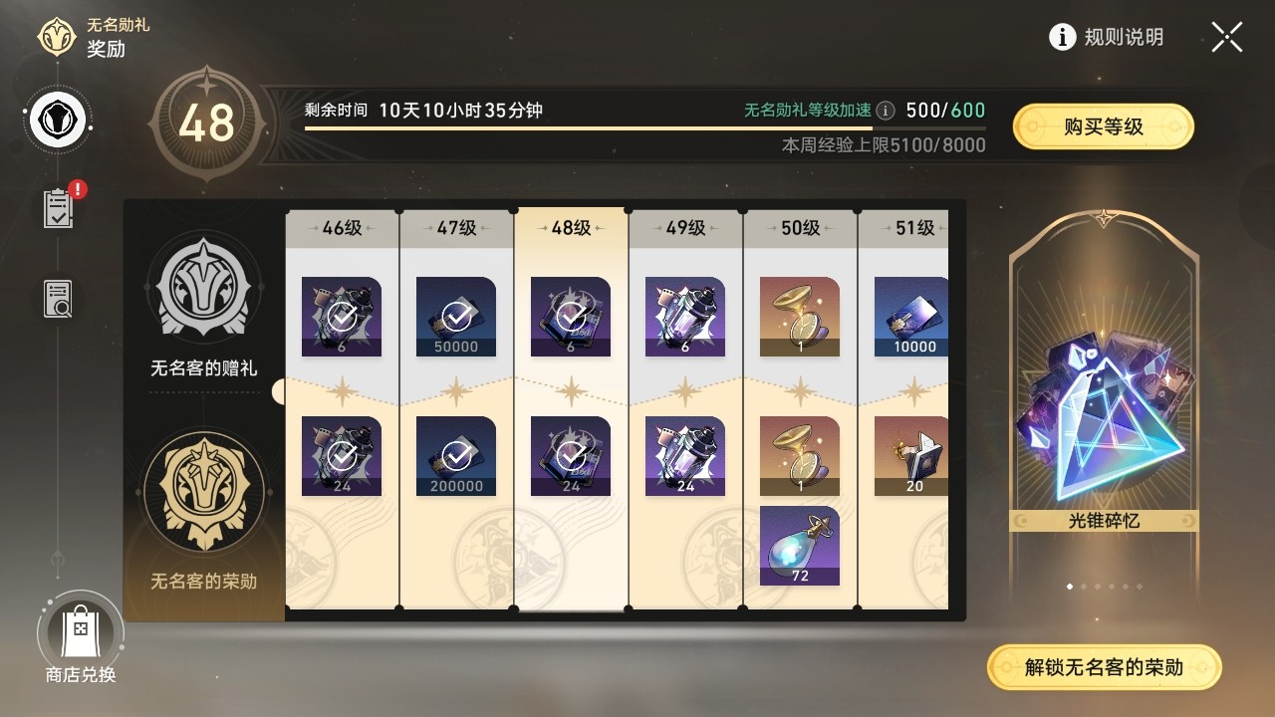Close the rewards screen with X
Viewport: 1275px width, 717px height.
[1227, 37]
